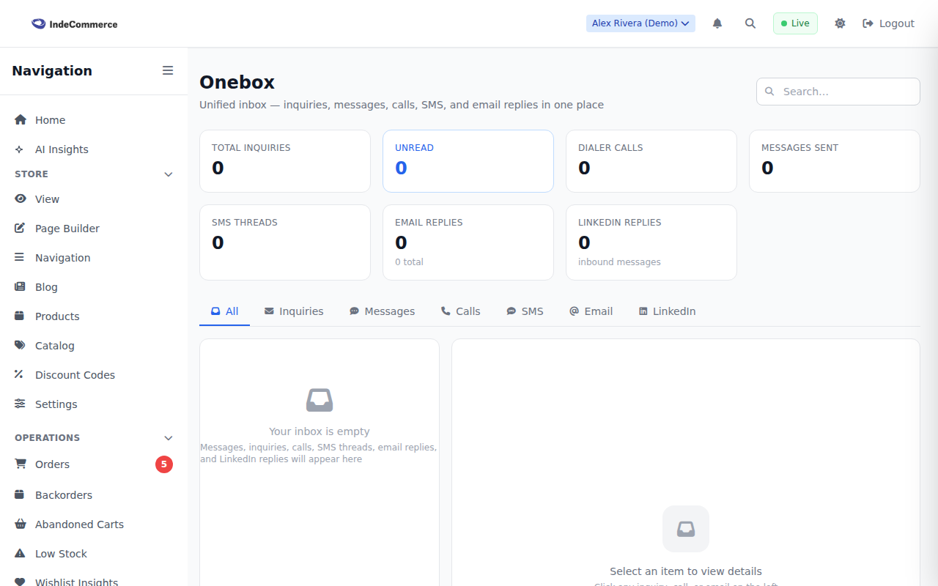The height and width of the screenshot is (586, 938).
Task: Toggle the Live status badge
Action: (x=795, y=23)
